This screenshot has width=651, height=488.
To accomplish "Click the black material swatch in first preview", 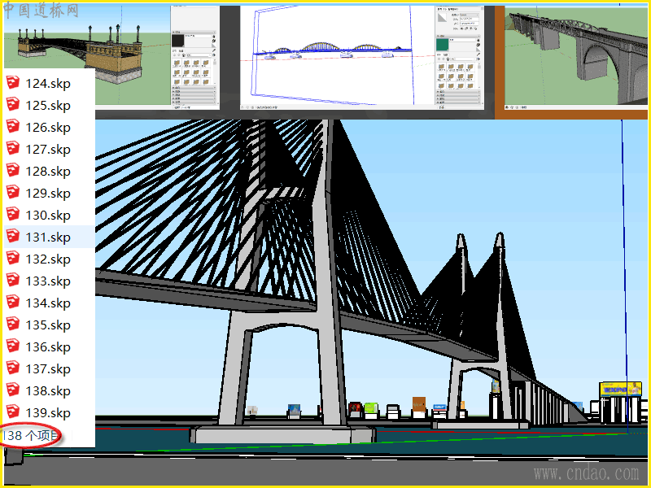I will [177, 41].
